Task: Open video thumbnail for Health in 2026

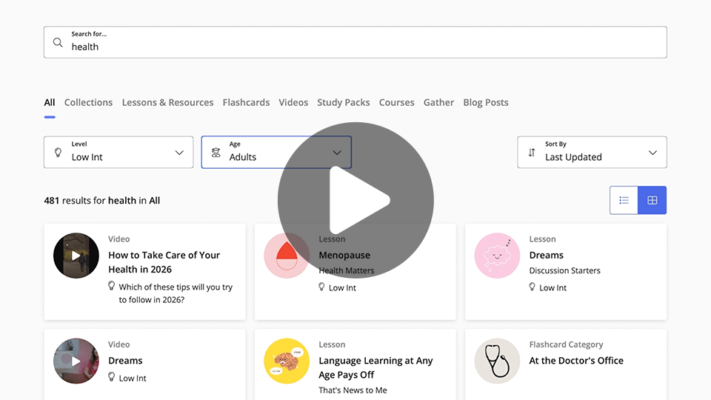Action: click(76, 256)
